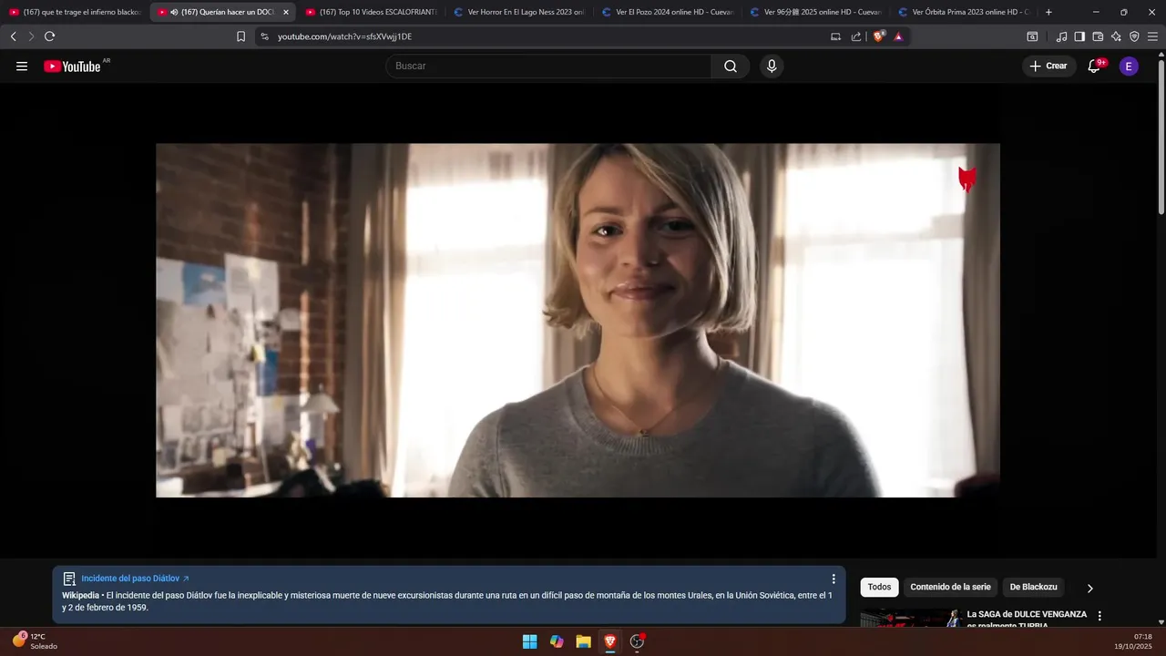1166x656 pixels.
Task: Open Copilot from the taskbar
Action: (557, 641)
